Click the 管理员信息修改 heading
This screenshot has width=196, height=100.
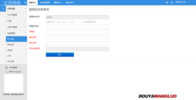pos(39,9)
